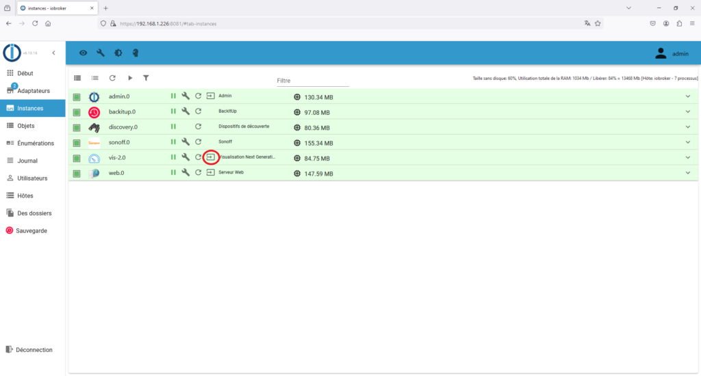Open Adaptateurs in sidebar
The height and width of the screenshot is (376, 701).
tap(33, 91)
